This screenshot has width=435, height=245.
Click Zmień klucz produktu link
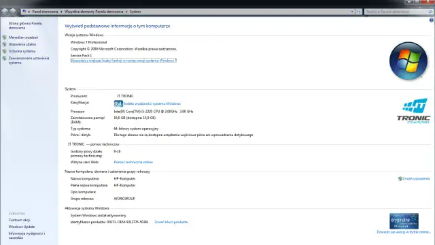171,222
